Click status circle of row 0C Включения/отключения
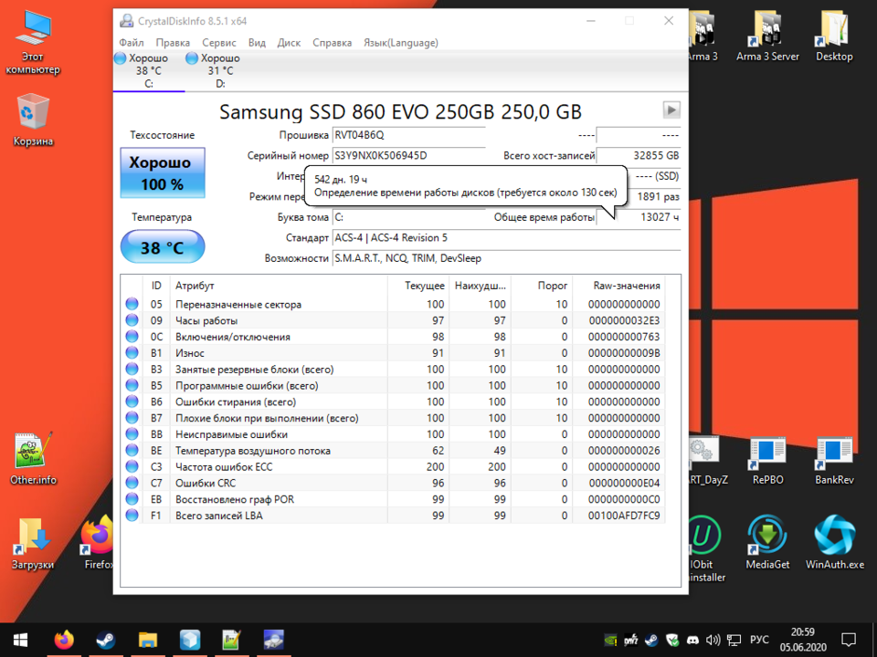The image size is (877, 657). pyautogui.click(x=132, y=337)
